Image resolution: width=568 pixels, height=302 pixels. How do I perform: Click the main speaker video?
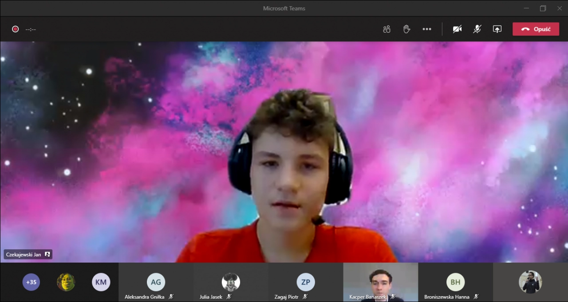[284, 152]
